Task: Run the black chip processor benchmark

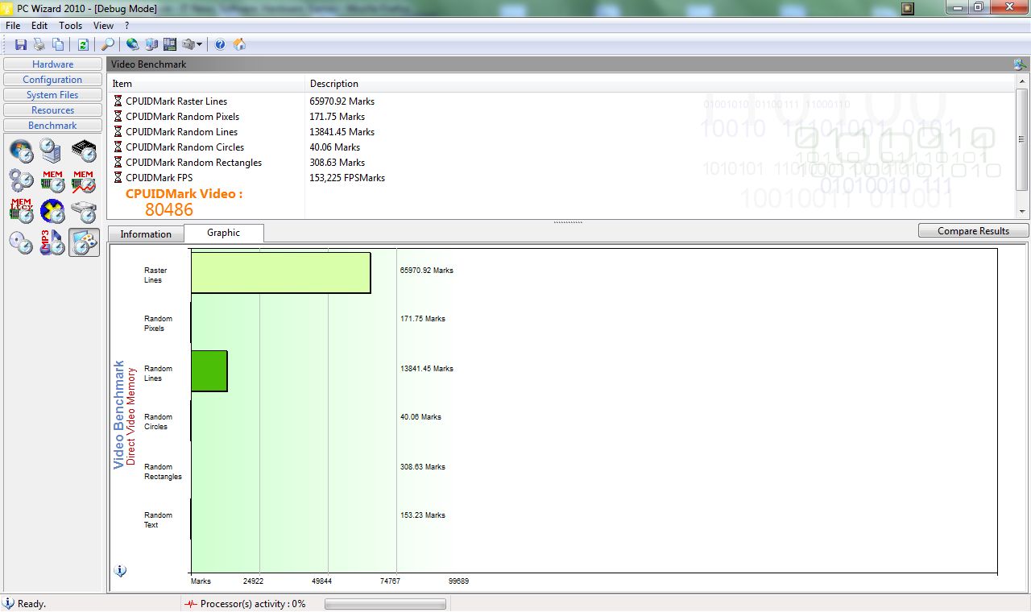Action: 84,151
